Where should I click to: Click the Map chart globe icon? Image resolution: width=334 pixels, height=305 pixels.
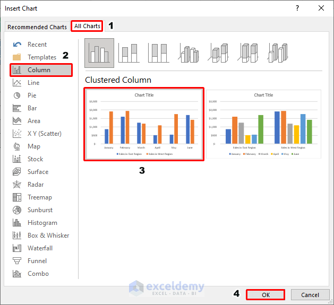point(17,146)
